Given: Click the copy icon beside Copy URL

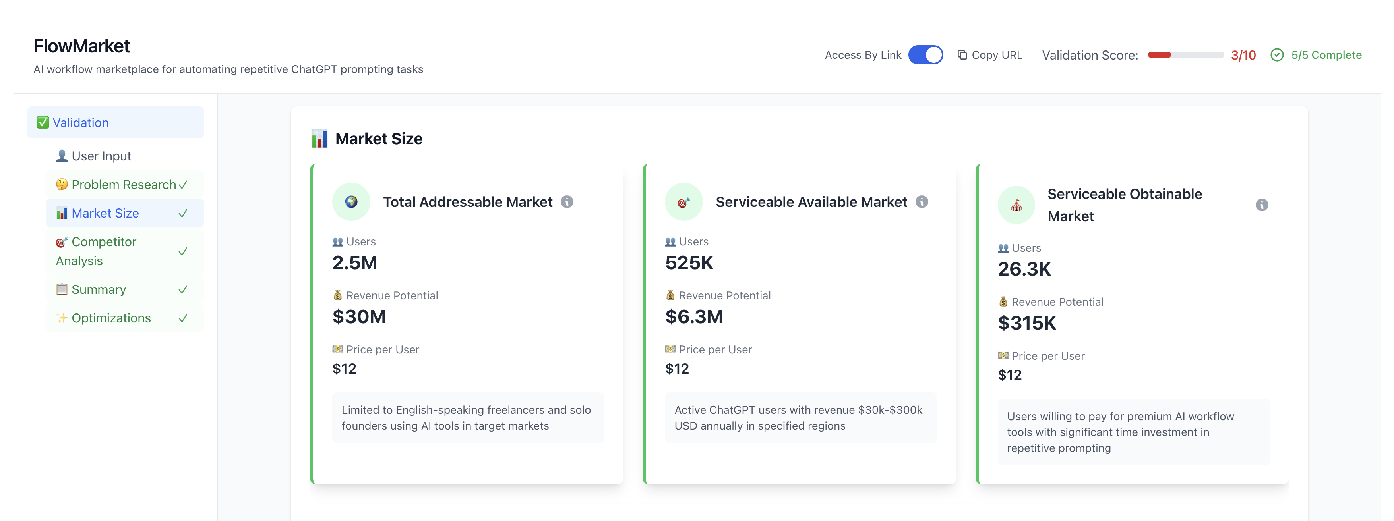Looking at the screenshot, I should pyautogui.click(x=962, y=55).
